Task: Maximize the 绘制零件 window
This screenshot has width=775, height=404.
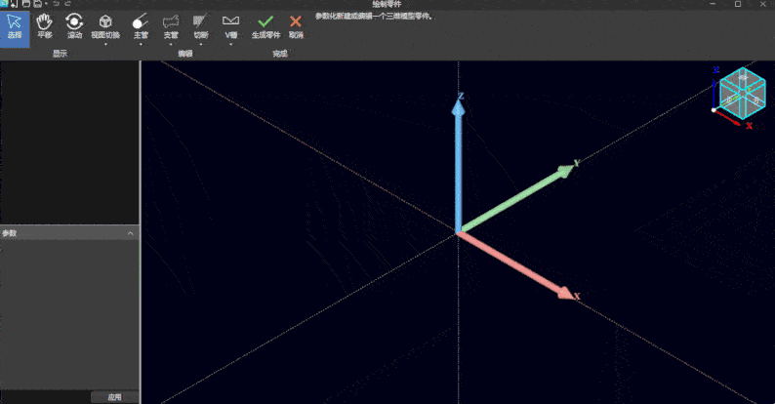Action: click(x=738, y=4)
